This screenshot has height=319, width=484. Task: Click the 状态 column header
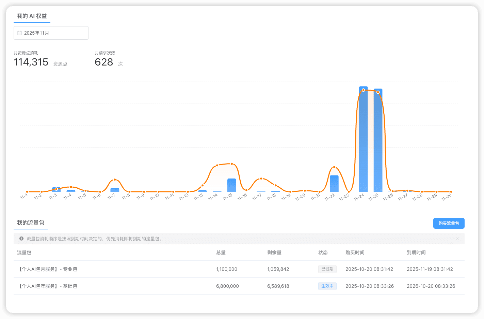tap(323, 252)
